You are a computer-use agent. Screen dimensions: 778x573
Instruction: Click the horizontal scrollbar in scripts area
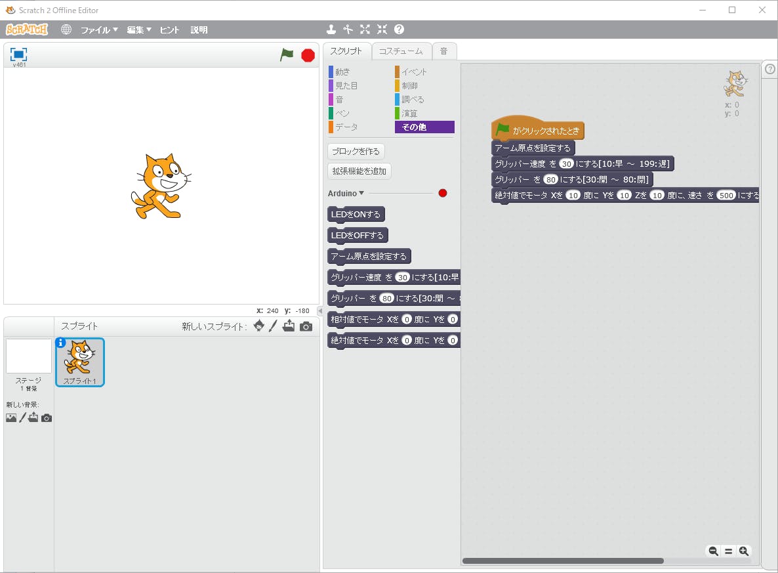coord(563,561)
